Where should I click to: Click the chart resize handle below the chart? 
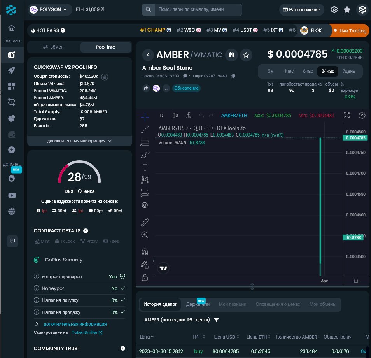[252, 286]
